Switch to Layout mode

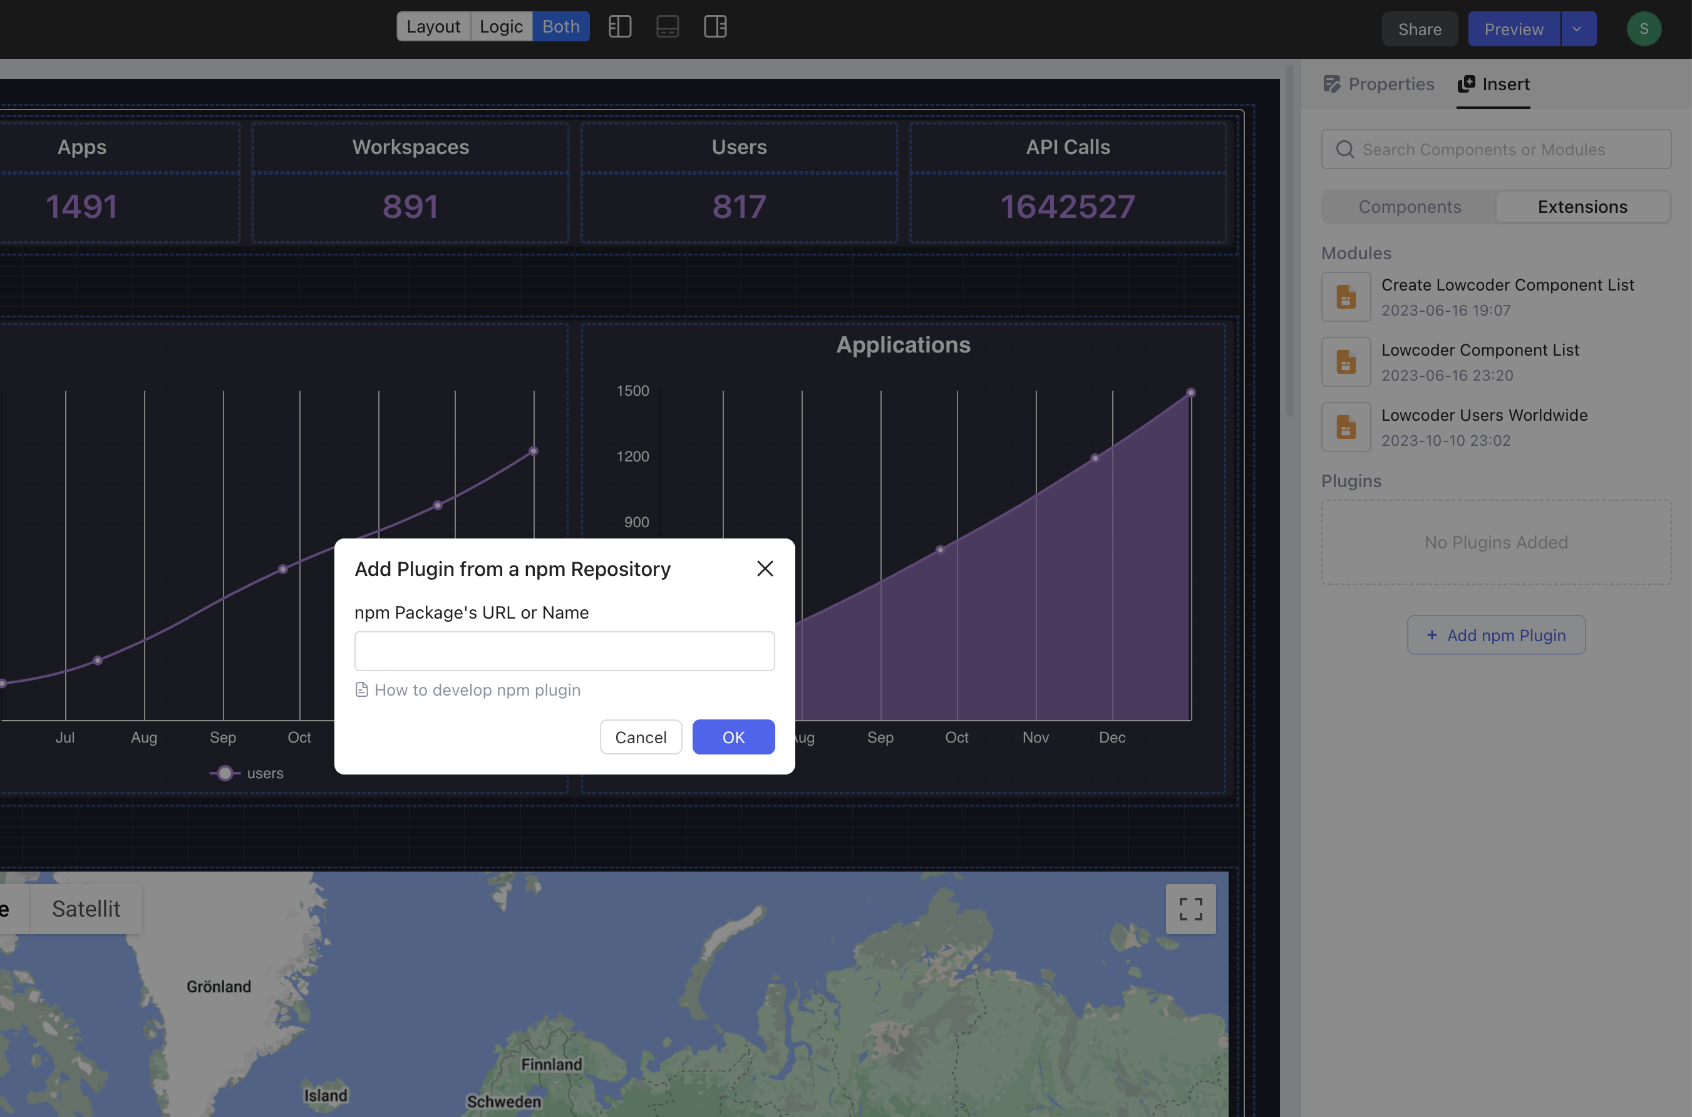click(x=433, y=27)
